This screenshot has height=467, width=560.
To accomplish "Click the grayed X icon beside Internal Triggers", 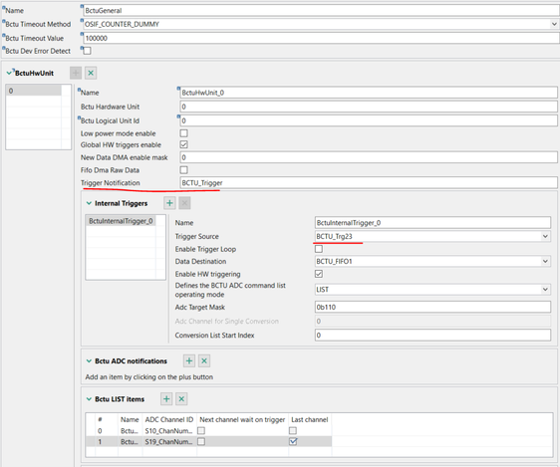I will click(184, 203).
